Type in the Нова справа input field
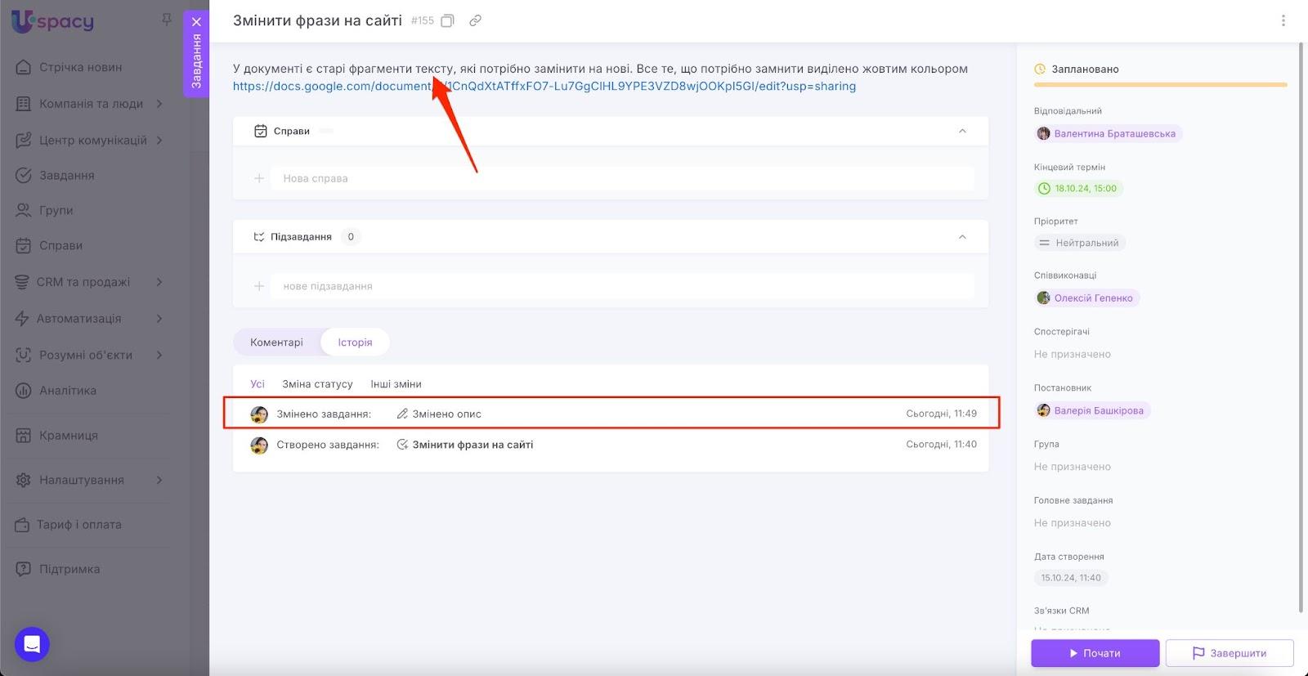Image resolution: width=1308 pixels, height=676 pixels. pos(621,178)
